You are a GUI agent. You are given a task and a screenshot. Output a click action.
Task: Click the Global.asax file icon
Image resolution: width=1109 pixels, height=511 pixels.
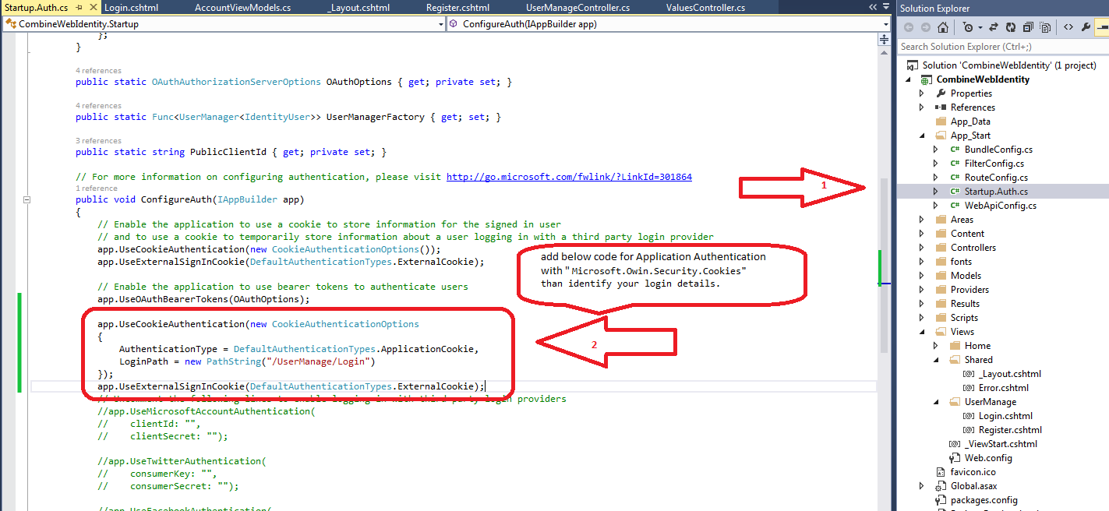click(x=941, y=486)
